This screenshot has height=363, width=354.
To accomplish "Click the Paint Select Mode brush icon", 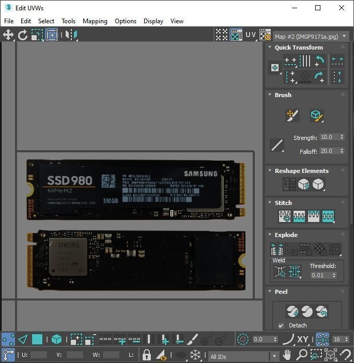I will pos(192,339).
